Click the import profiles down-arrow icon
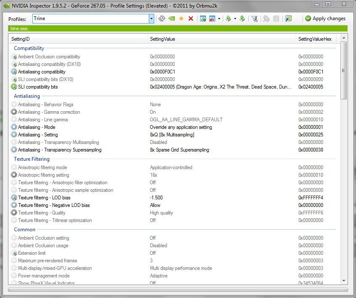This screenshot has width=356, height=298. [242, 18]
